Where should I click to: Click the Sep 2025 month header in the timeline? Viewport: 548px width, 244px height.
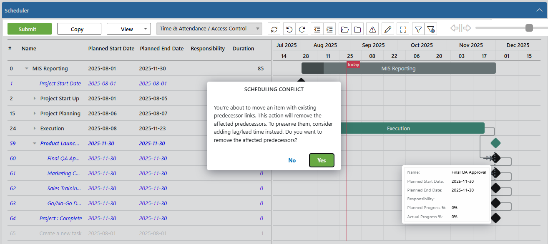(374, 45)
